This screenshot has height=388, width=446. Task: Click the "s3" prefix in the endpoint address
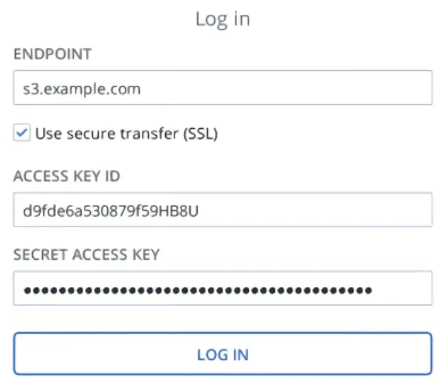(29, 89)
